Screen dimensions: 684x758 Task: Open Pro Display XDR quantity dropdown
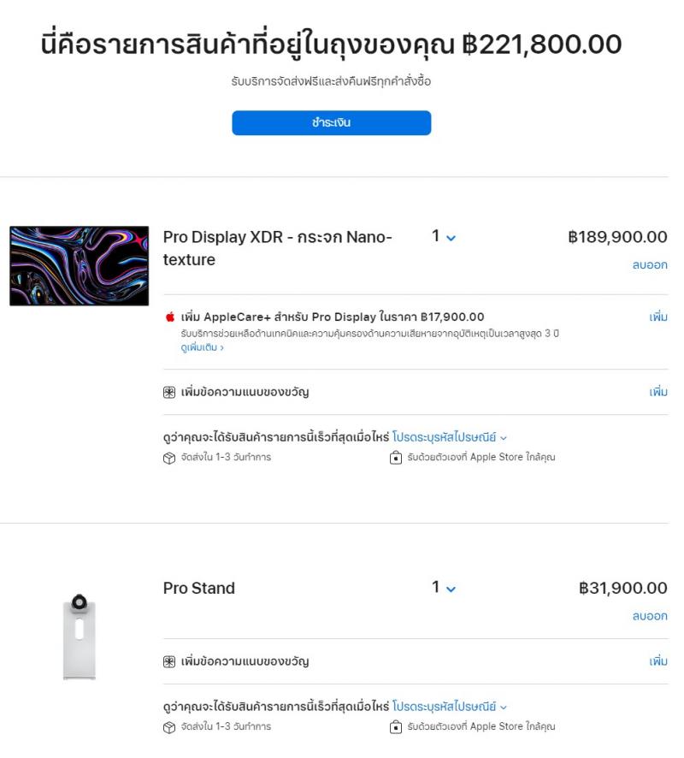click(x=444, y=237)
